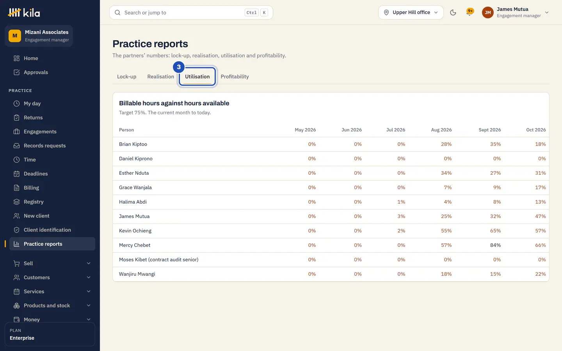The image size is (562, 351).
Task: Click Esther Nduta row name
Action: (x=134, y=173)
